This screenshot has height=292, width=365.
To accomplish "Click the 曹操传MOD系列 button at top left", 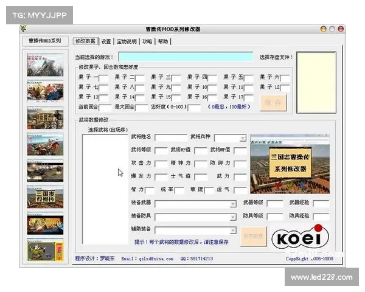I will (x=46, y=41).
